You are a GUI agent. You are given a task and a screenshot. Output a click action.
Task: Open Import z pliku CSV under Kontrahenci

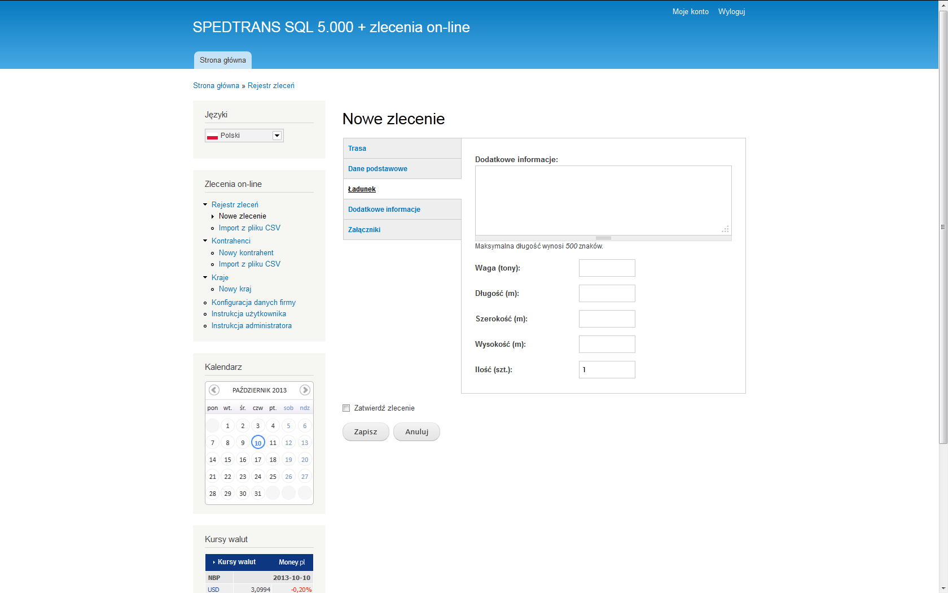pyautogui.click(x=249, y=264)
